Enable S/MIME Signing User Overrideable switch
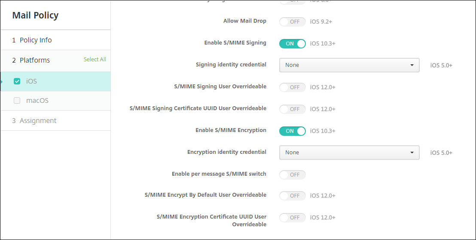This screenshot has width=476, height=240. coord(292,87)
